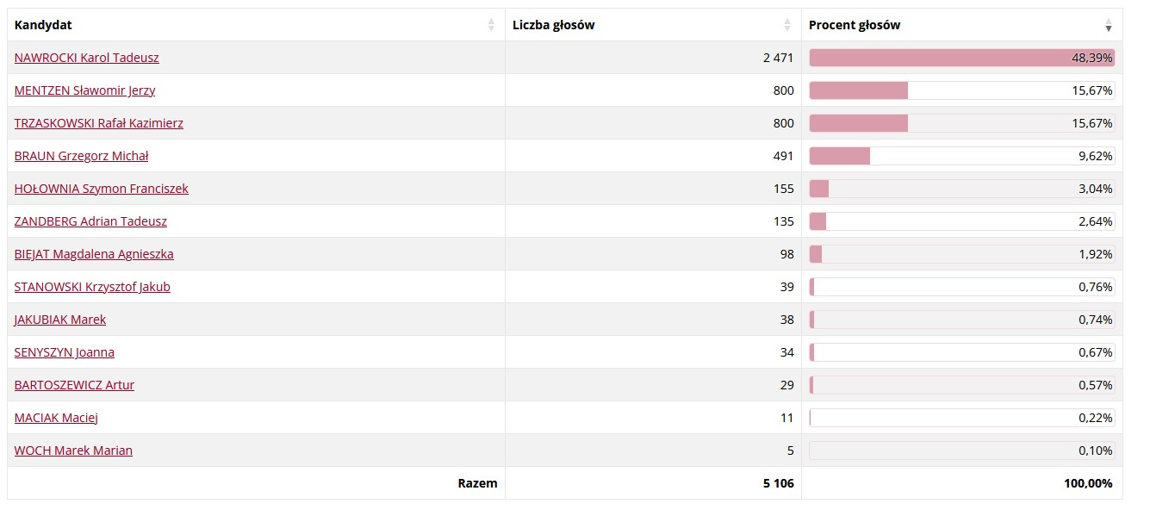Screen dimensions: 1150x522
Task: Open BARTOSZEWICZ Artur candidate link
Action: point(75,385)
